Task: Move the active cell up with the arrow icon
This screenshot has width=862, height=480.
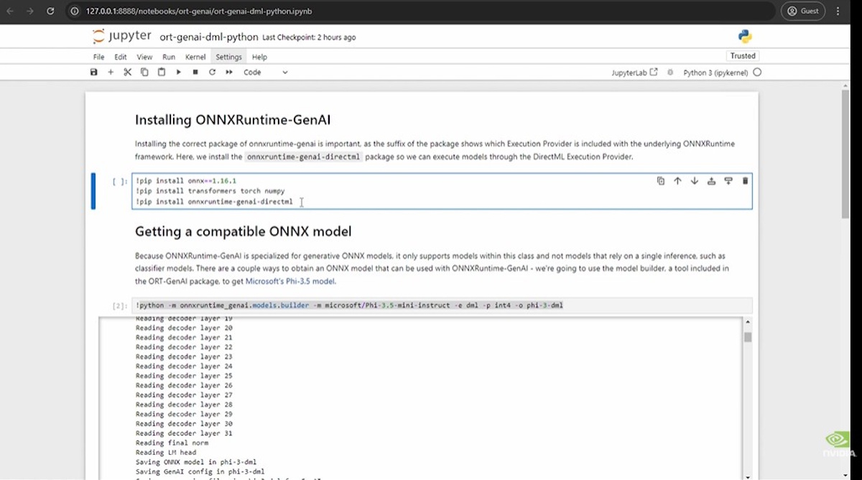Action: 677,181
